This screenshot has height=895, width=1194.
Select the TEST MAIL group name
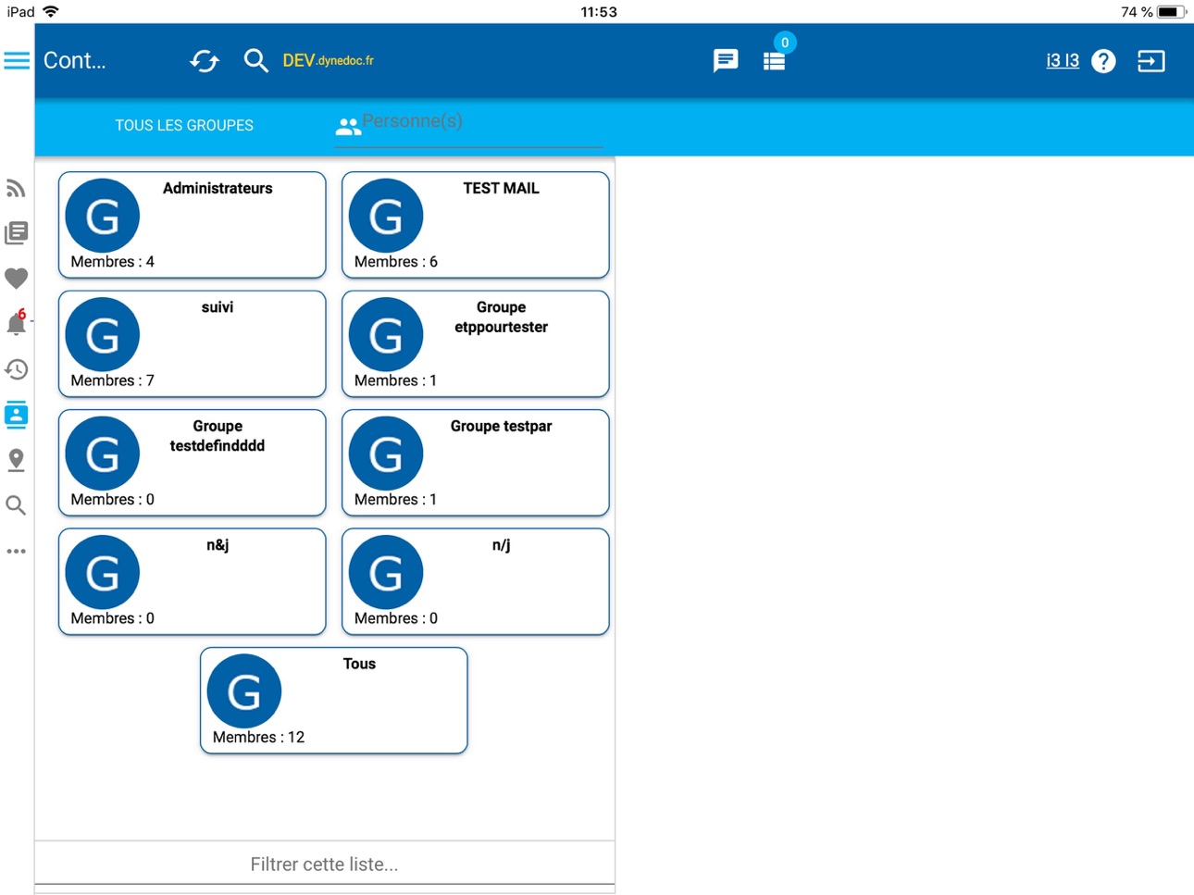[501, 188]
